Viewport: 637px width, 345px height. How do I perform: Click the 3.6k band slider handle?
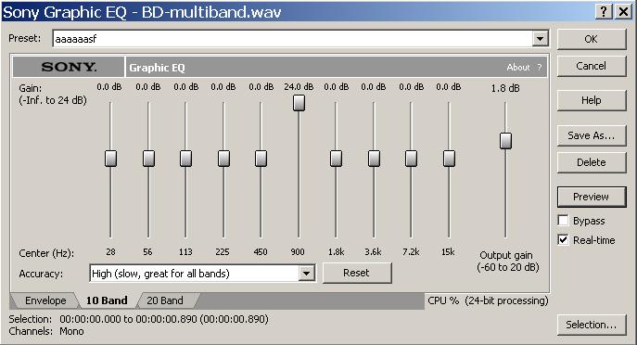374,159
